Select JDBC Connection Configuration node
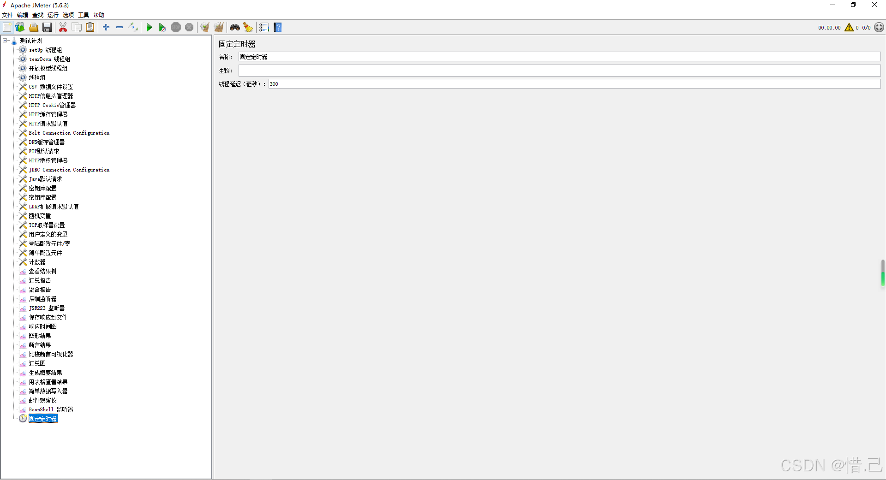The image size is (886, 480). [x=69, y=170]
